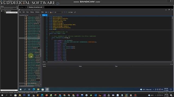
Task: Open the dnSpy Edit menu
Action: pyautogui.click(x=24, y=12)
